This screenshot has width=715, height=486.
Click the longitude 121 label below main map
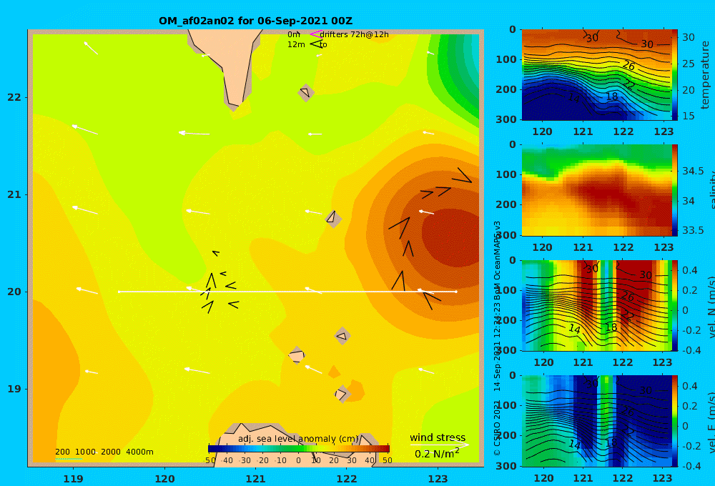tap(255, 479)
